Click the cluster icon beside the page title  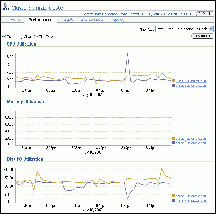click(x=6, y=7)
